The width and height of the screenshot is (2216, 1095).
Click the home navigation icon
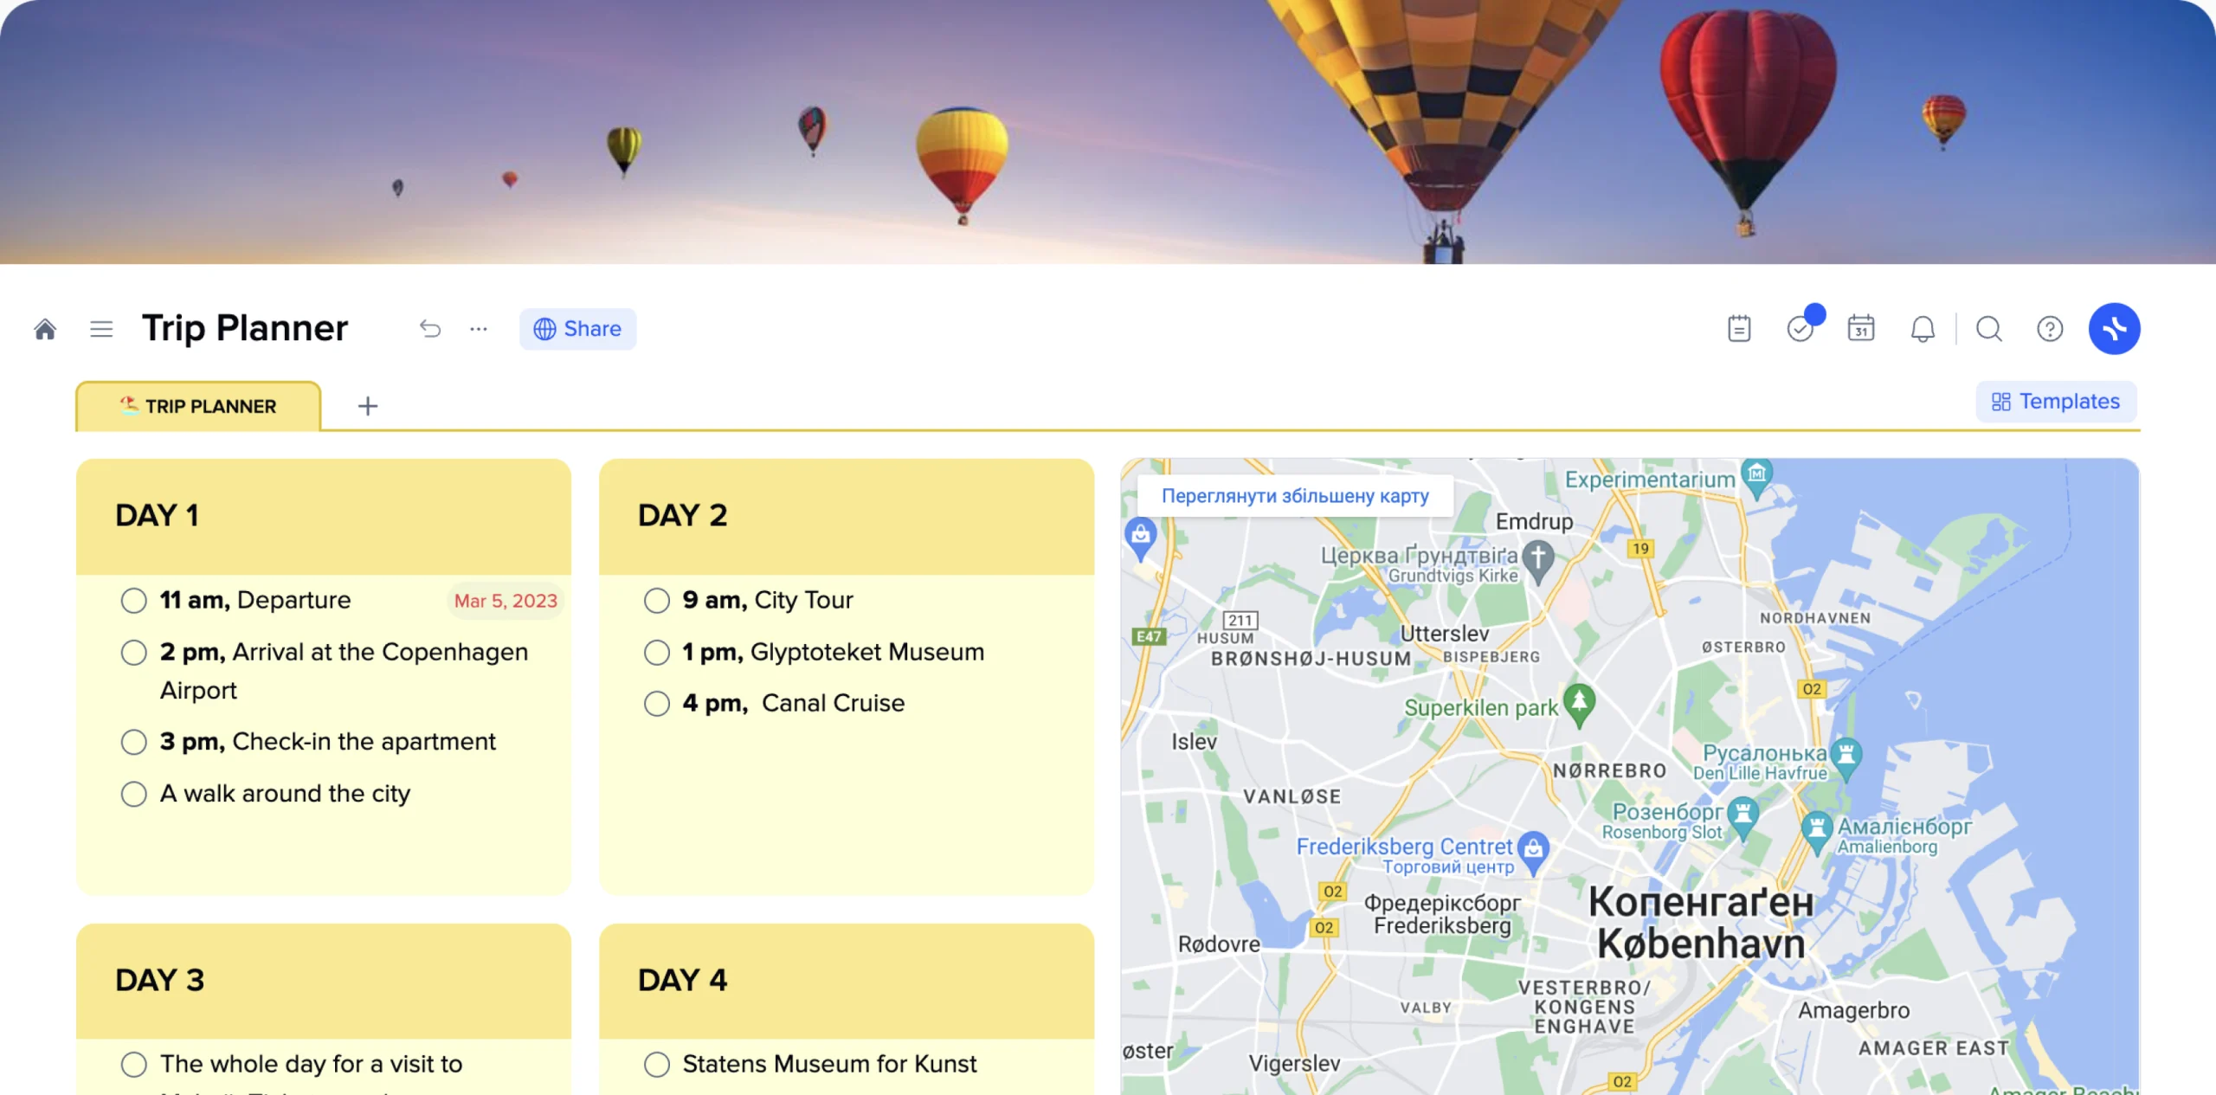45,328
